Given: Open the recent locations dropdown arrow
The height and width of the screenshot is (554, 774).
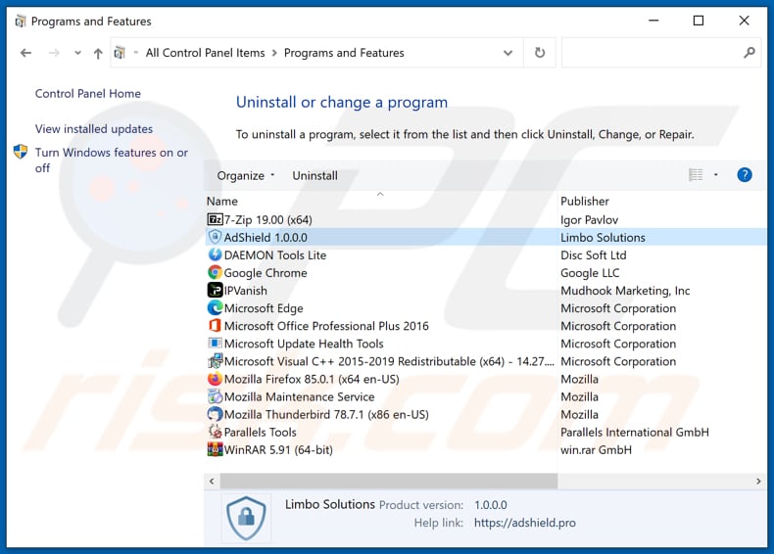Looking at the screenshot, I should point(77,53).
